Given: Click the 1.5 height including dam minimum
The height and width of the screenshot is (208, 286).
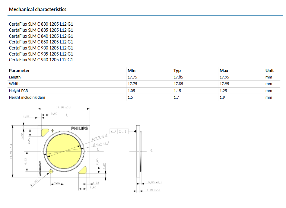Looking at the screenshot, I should coord(130,98).
